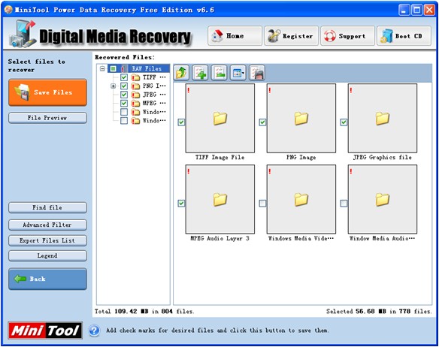Select RAW Files root tree item
This screenshot has width=439, height=347.
click(147, 68)
